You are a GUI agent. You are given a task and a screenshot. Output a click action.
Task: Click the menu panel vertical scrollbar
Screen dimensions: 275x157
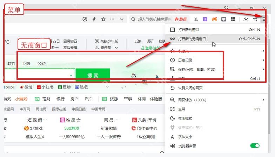(x=269, y=87)
